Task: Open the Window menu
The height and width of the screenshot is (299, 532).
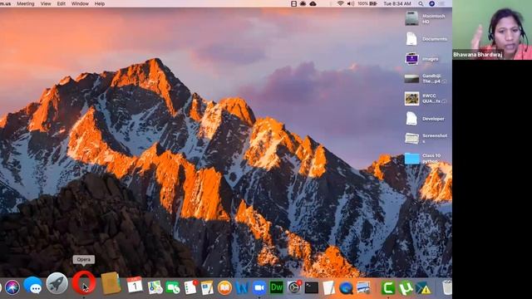Action: tap(80, 3)
